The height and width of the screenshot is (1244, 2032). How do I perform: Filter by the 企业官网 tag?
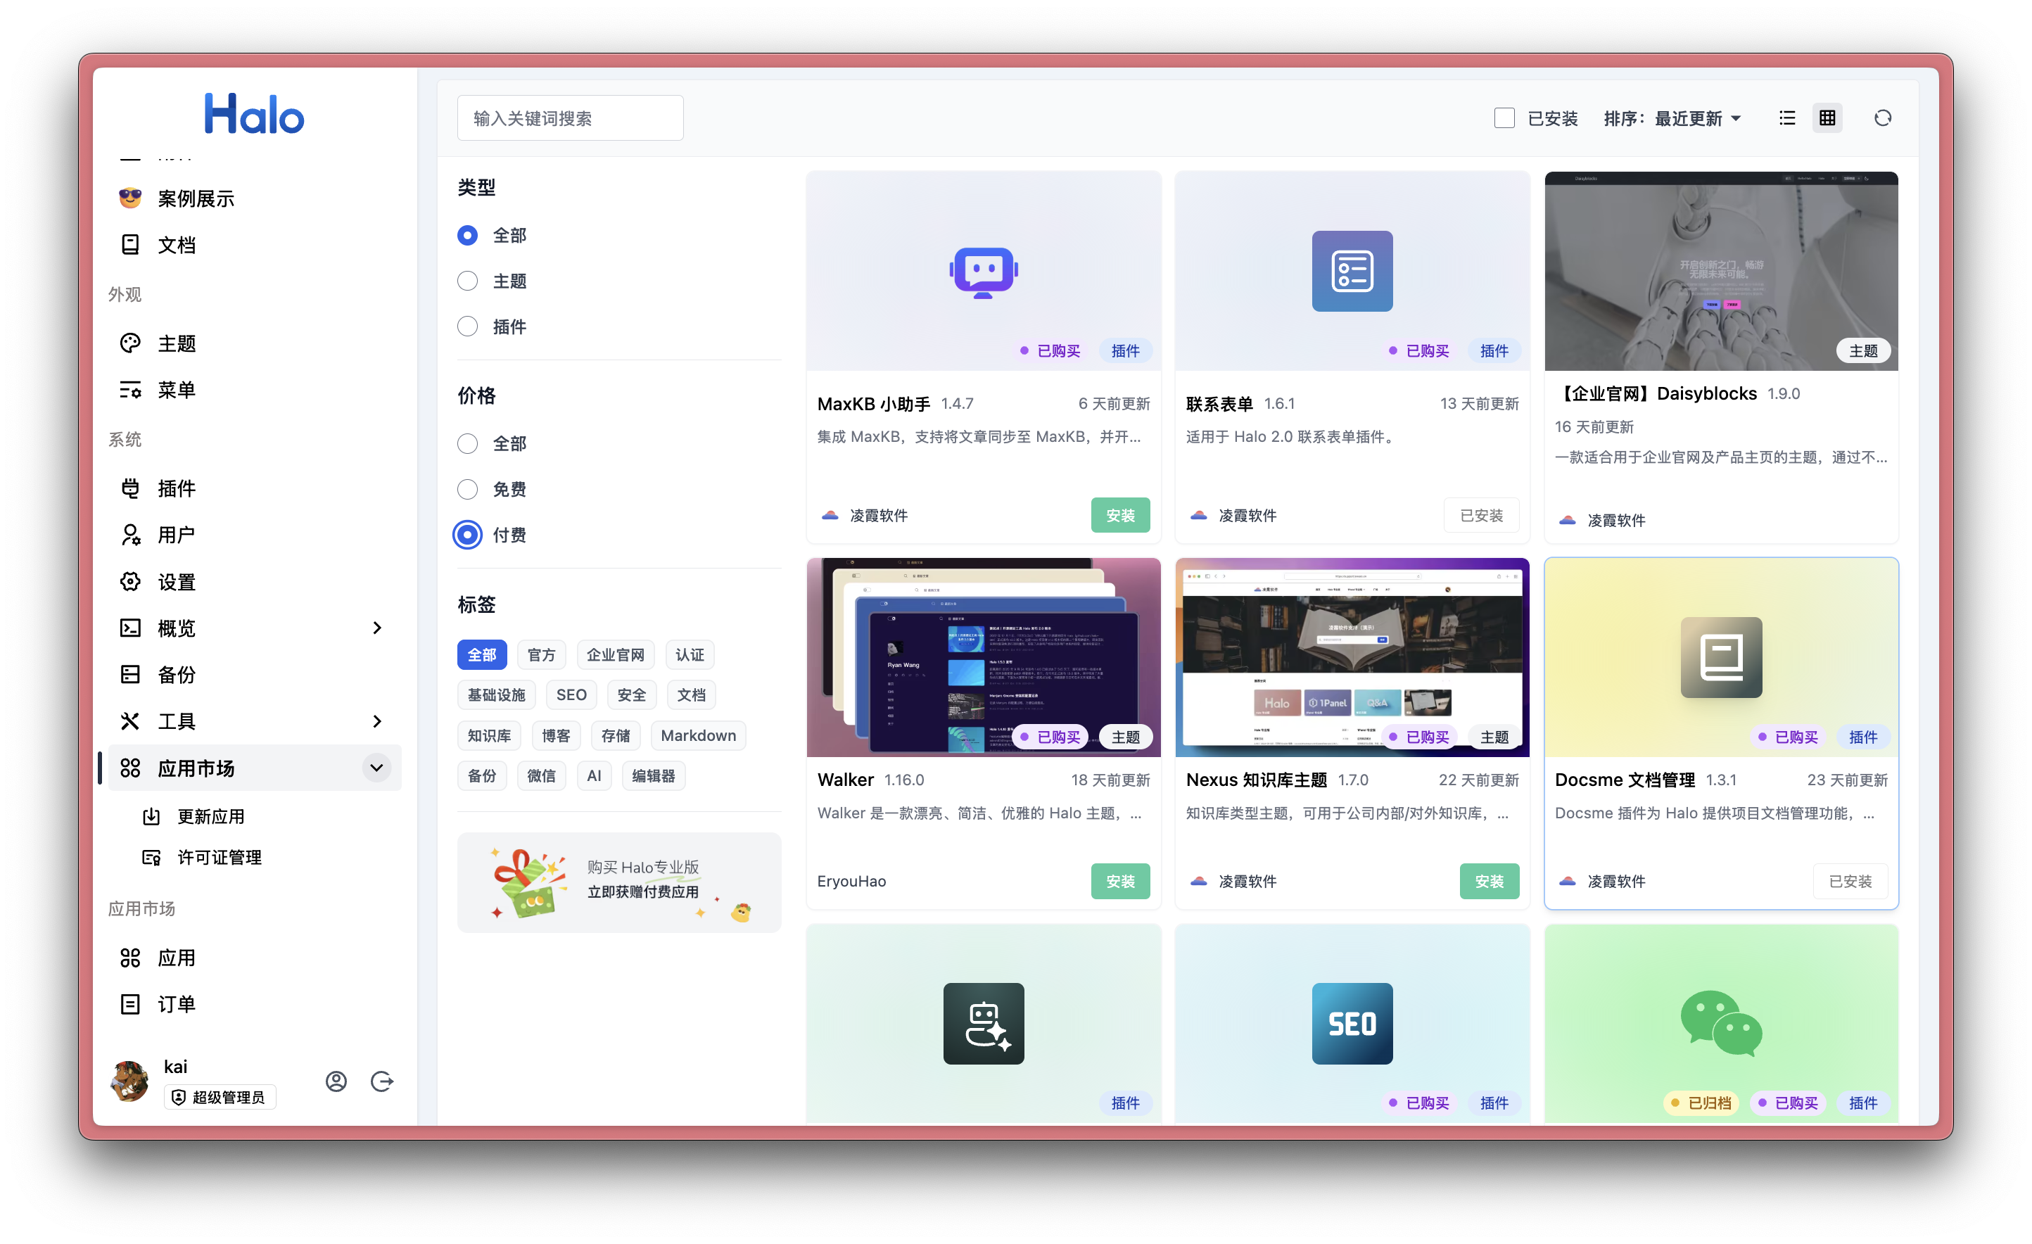click(x=615, y=655)
